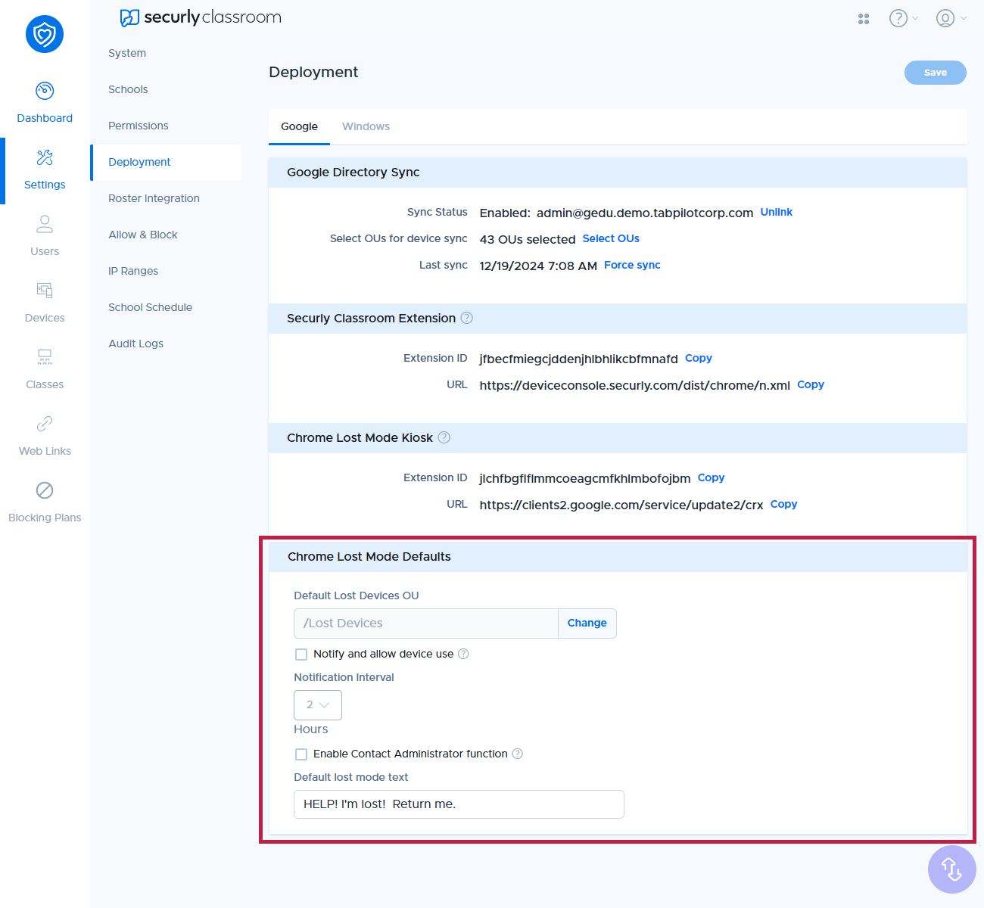The width and height of the screenshot is (984, 908).
Task: Click the /Lost Devices OU field
Action: coord(426,623)
